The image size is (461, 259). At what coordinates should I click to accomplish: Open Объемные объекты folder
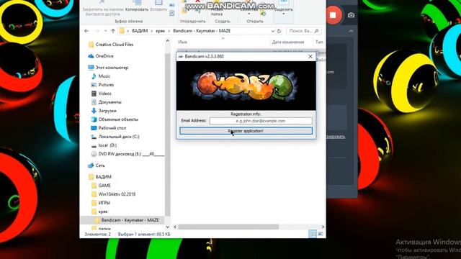118,119
